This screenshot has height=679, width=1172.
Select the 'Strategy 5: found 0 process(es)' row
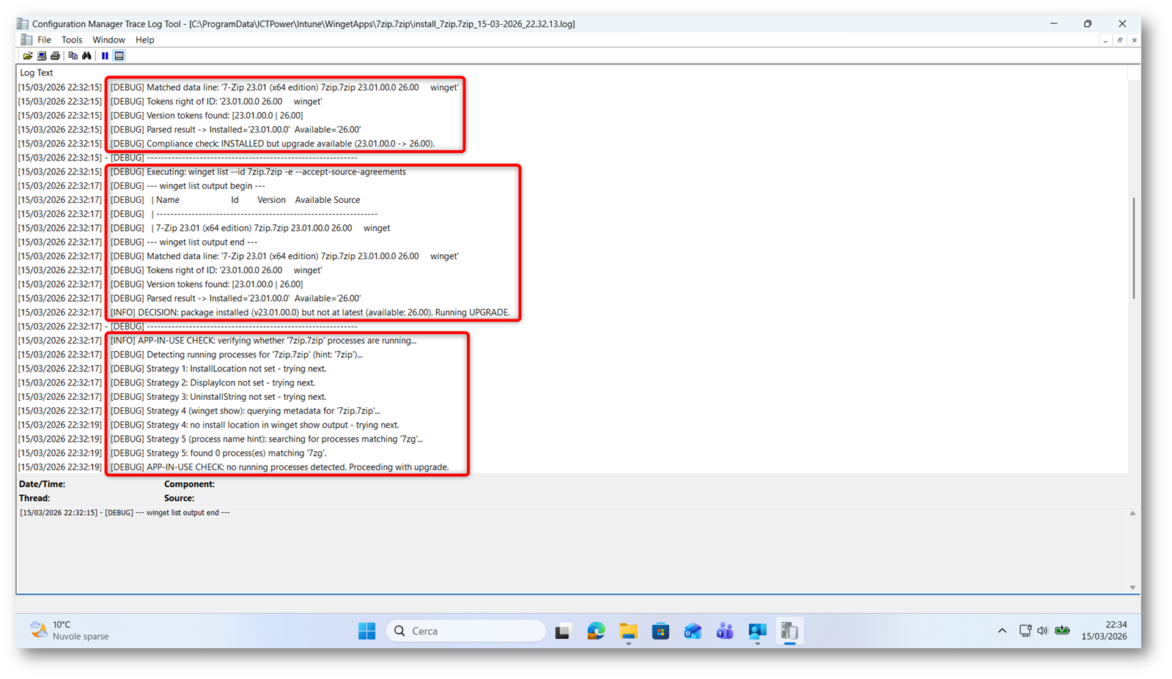tap(572, 453)
